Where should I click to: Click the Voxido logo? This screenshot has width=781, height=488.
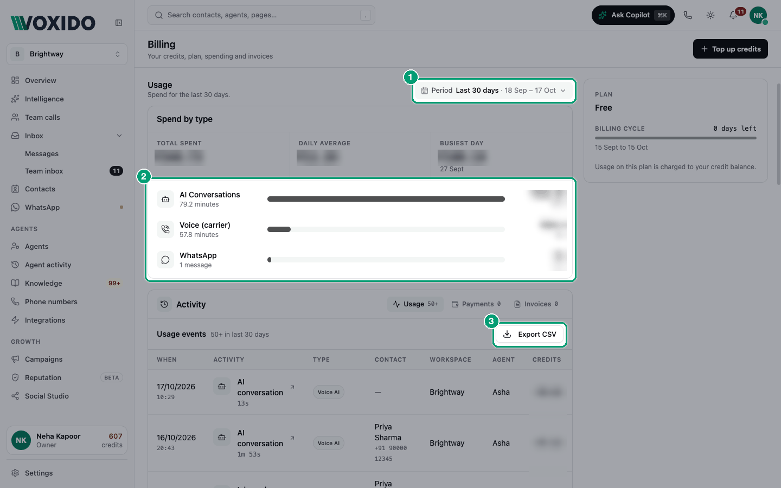click(x=53, y=23)
